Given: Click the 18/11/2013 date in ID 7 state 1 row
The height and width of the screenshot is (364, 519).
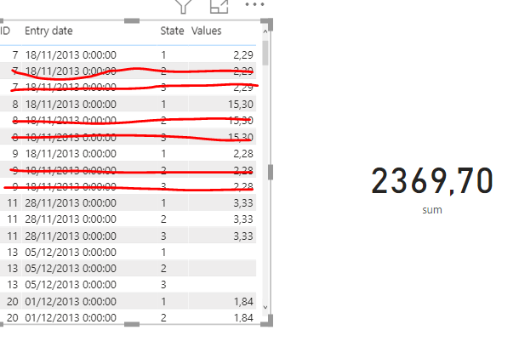Looking at the screenshot, I should (71, 55).
